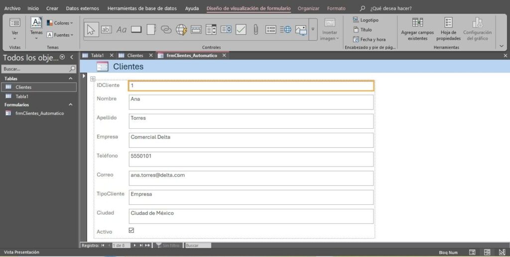Screen dimensions: 510x257
Task: Create a new blank record
Action: [x=147, y=246]
